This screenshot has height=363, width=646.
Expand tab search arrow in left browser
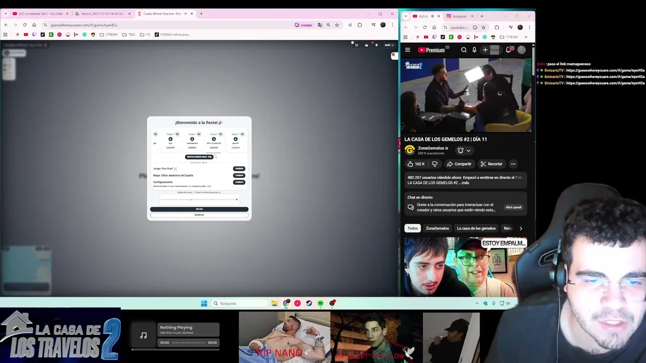(6, 14)
